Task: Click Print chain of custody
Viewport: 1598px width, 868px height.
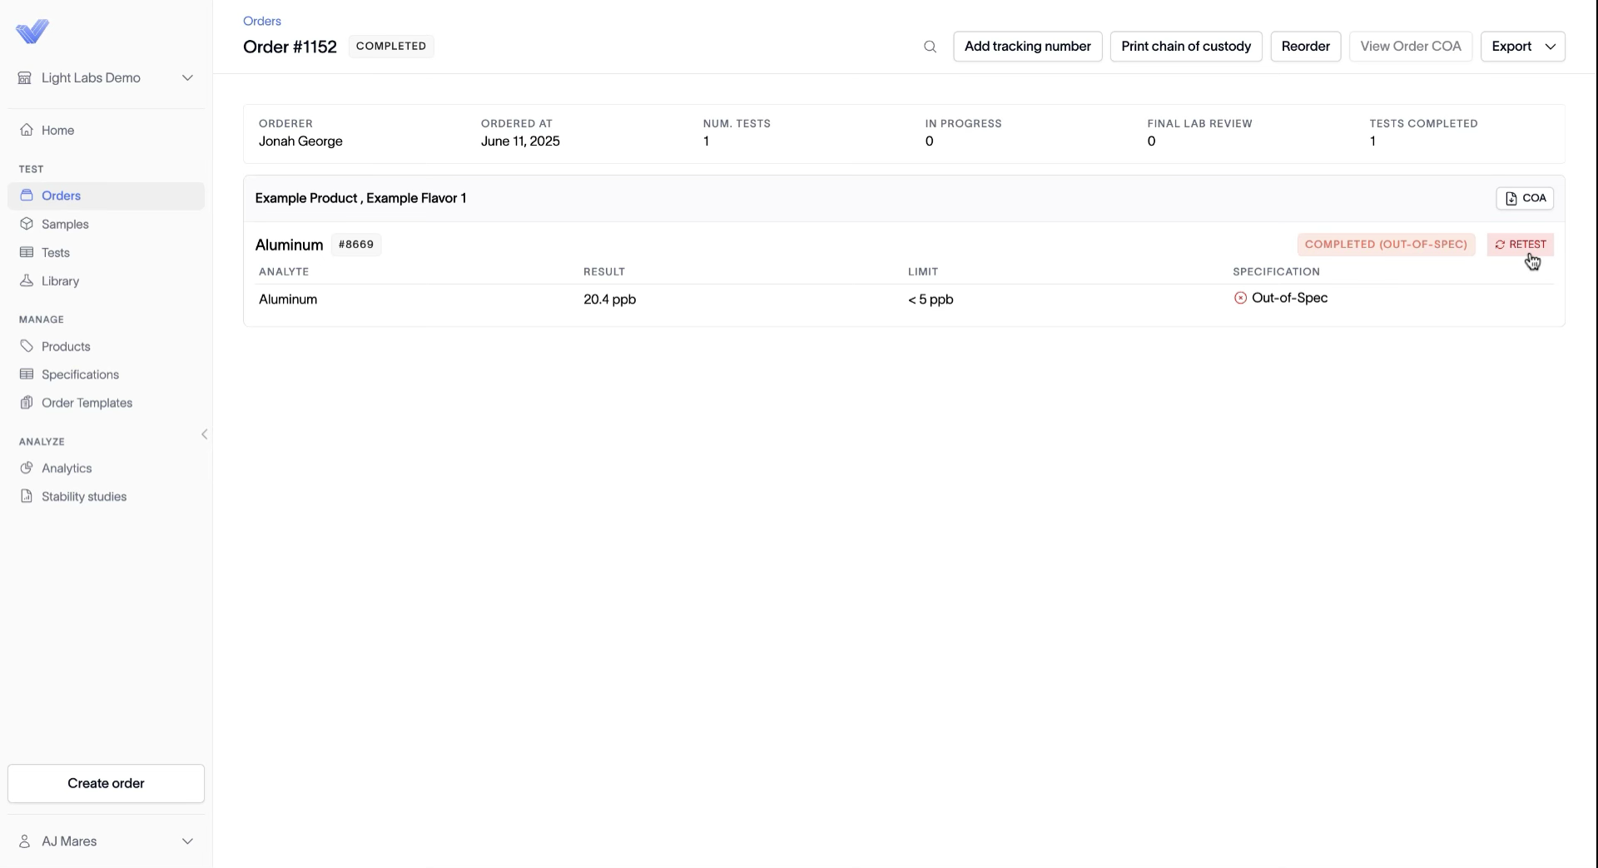Action: click(1186, 47)
